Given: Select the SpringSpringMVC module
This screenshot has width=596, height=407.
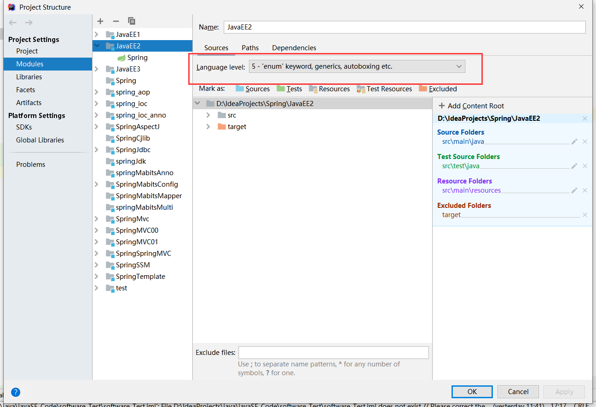Looking at the screenshot, I should click(x=143, y=254).
